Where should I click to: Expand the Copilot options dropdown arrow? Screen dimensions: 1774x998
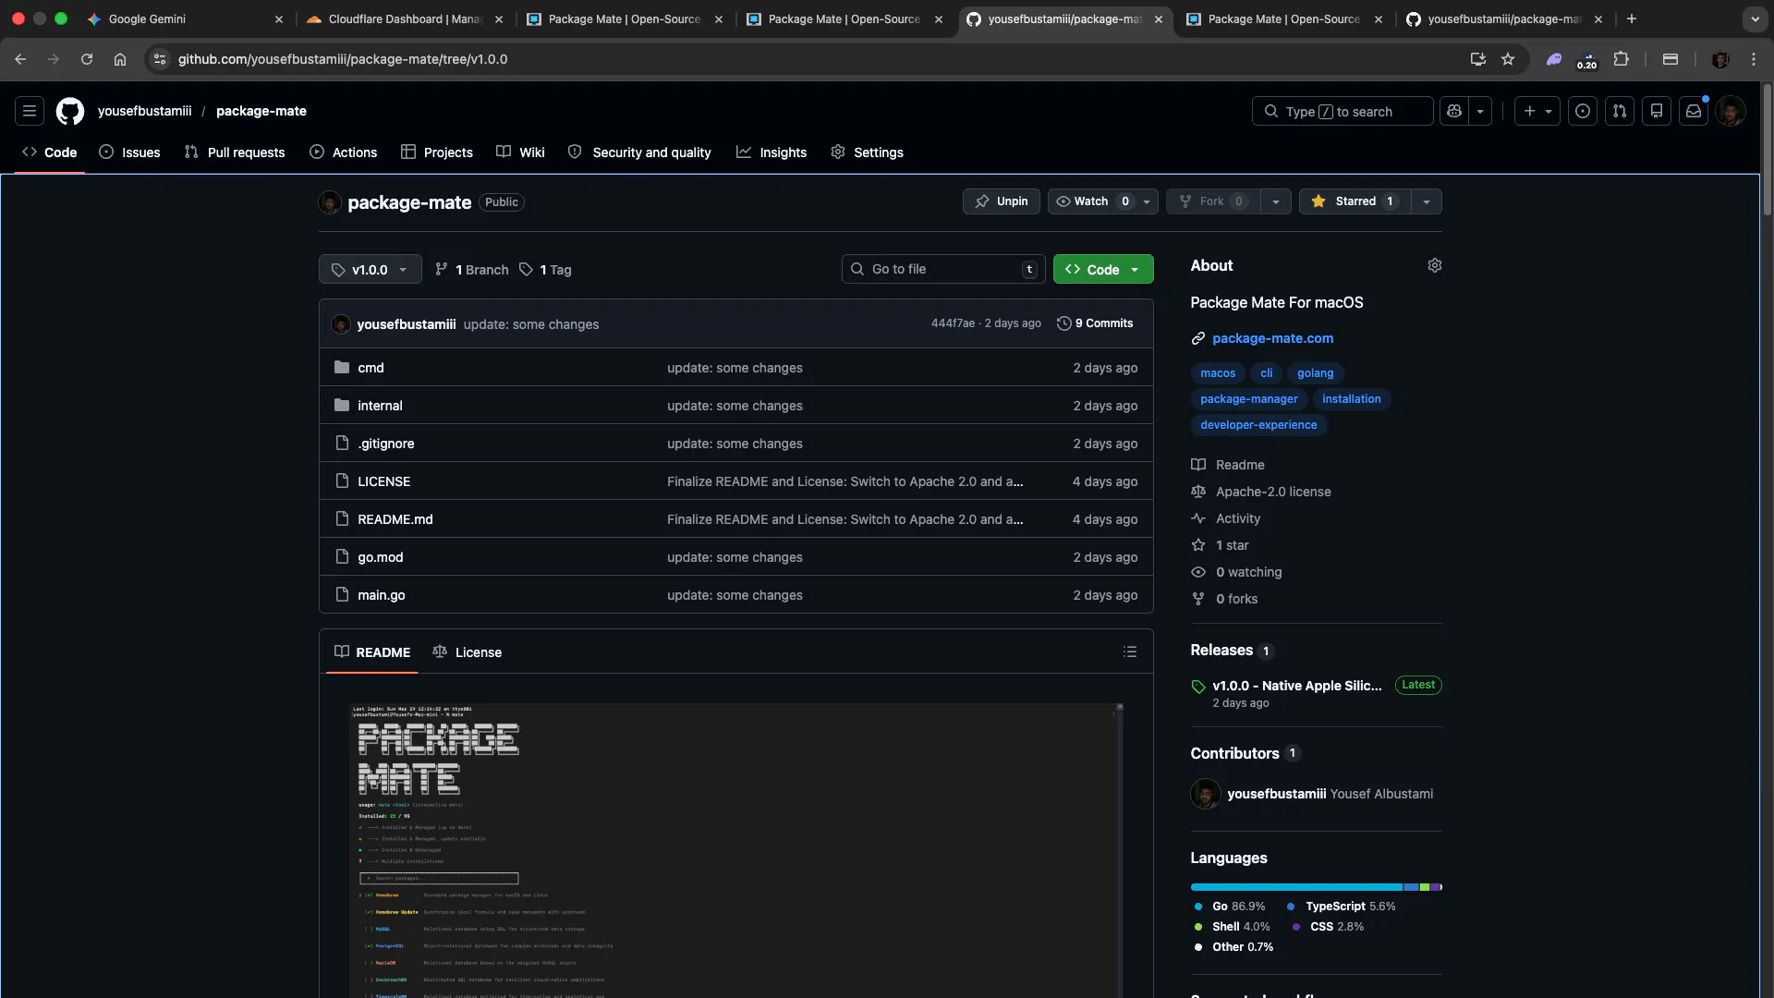tap(1480, 111)
